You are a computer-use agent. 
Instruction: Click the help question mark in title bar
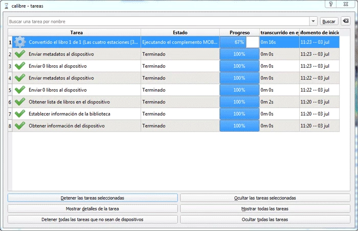pyautogui.click(x=331, y=4)
